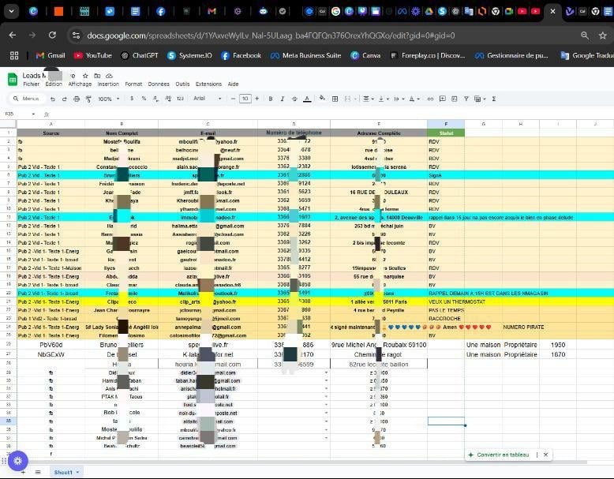
Task: Toggle bold formatting
Action: point(270,99)
